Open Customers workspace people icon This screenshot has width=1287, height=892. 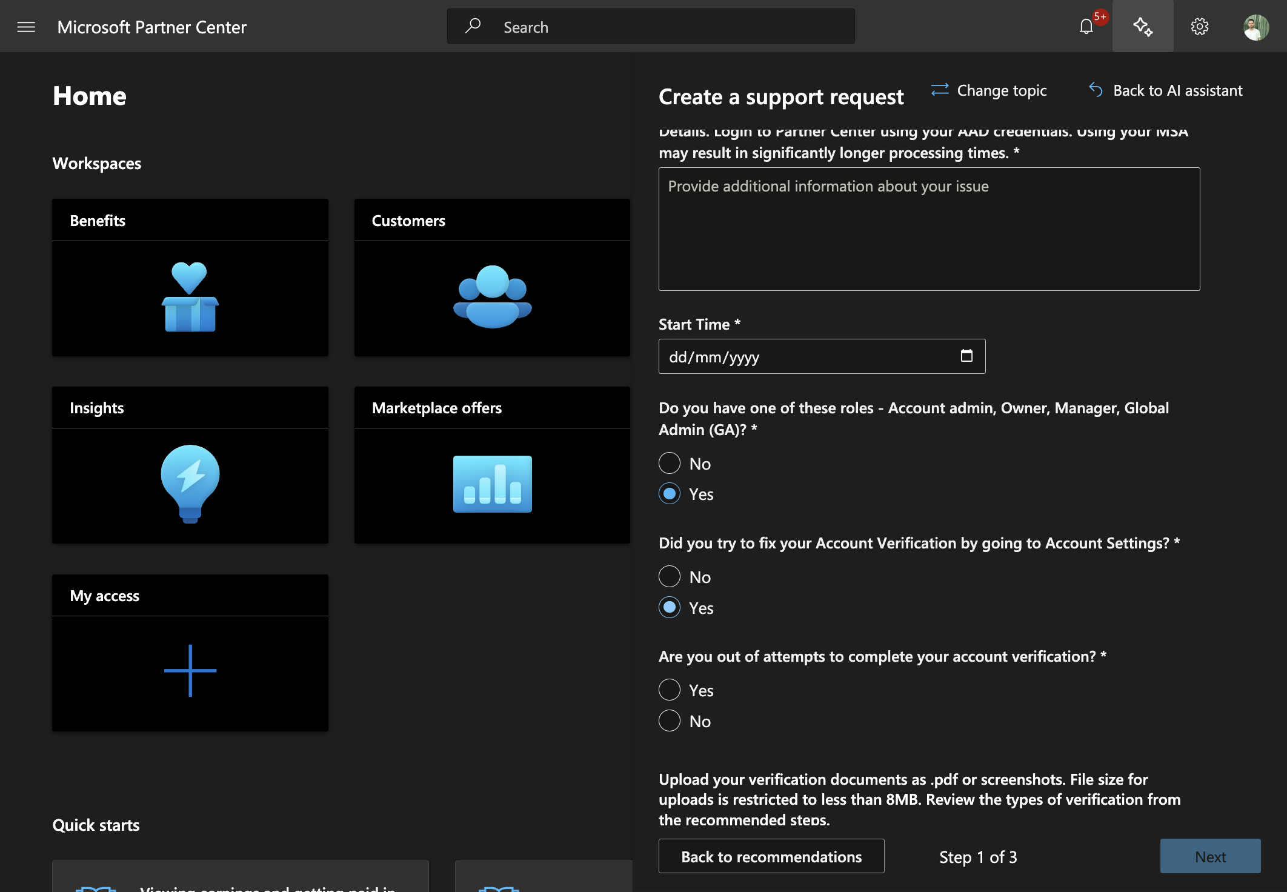coord(492,297)
